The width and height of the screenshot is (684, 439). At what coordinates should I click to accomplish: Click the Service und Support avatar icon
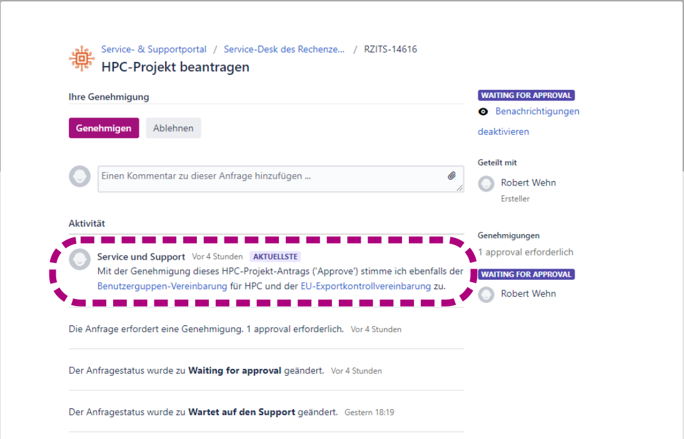[x=79, y=259]
